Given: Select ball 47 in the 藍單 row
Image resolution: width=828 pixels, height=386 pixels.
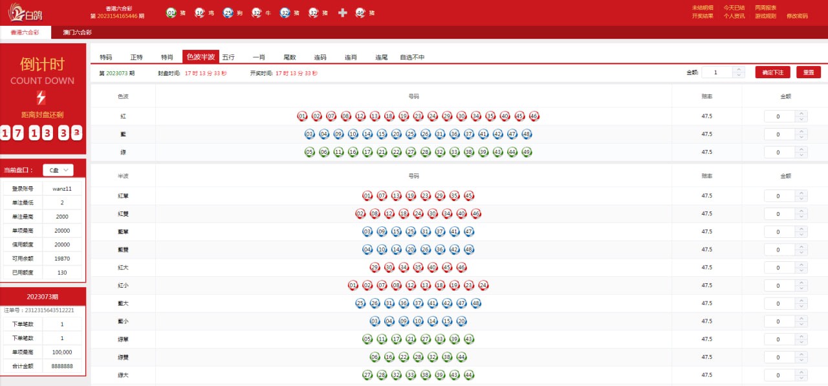Looking at the screenshot, I should (469, 231).
